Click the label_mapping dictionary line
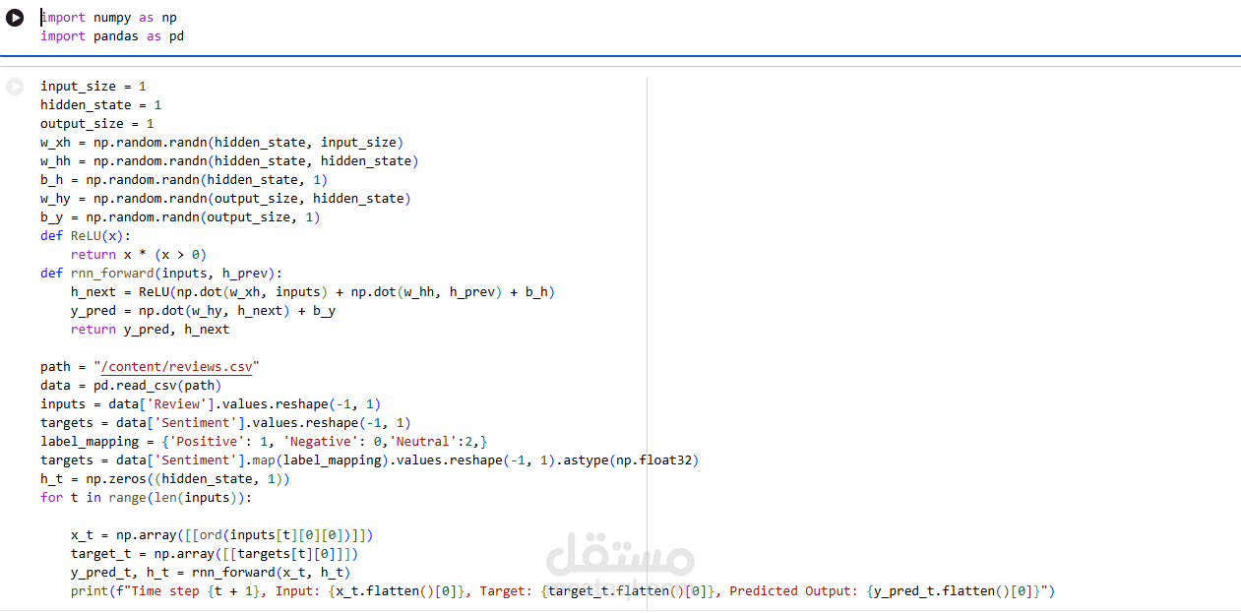This screenshot has height=613, width=1241. pyautogui.click(x=264, y=442)
